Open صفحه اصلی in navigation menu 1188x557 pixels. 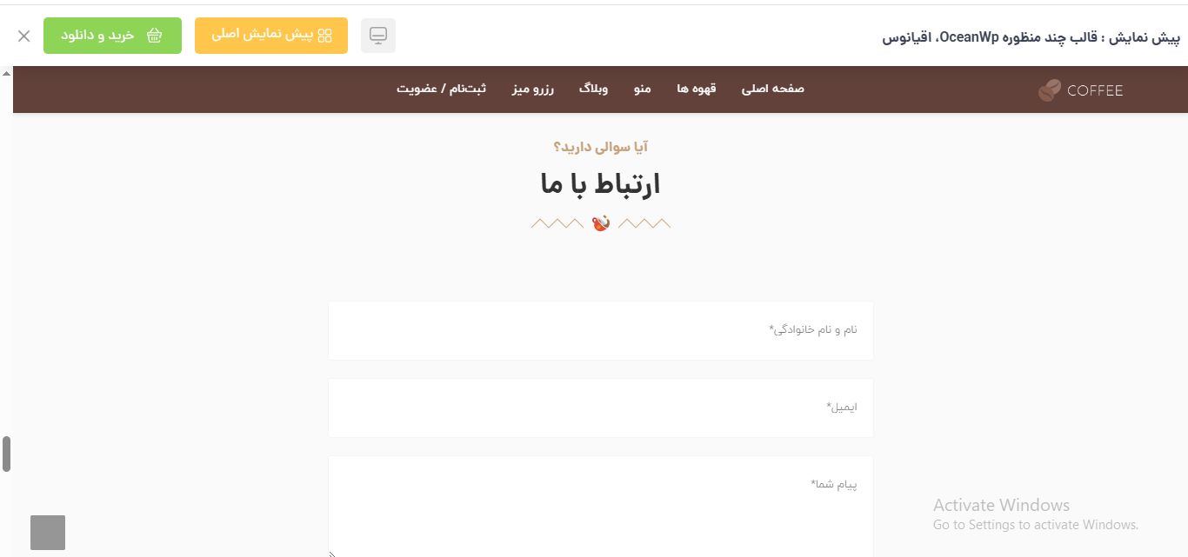click(x=772, y=89)
